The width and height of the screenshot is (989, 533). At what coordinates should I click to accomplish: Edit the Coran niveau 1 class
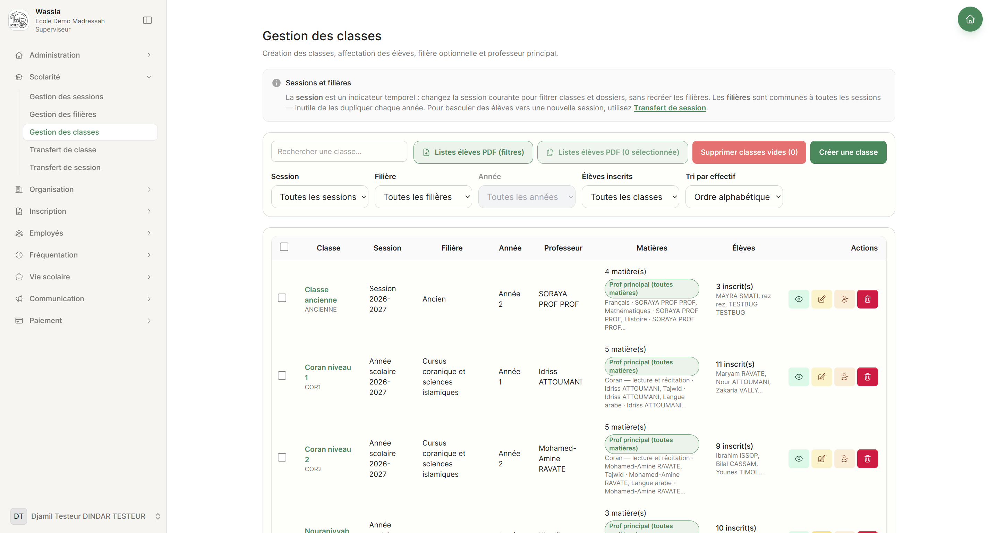click(x=821, y=377)
